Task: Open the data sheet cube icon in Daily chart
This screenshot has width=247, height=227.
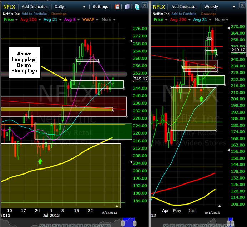Action: [127, 7]
